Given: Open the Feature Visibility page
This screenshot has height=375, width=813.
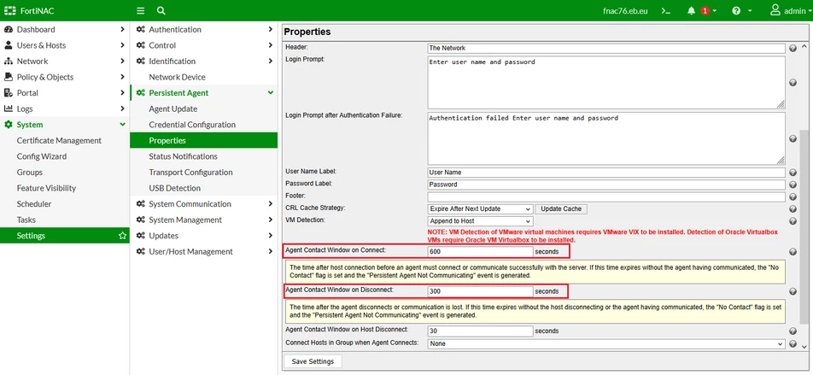Looking at the screenshot, I should click(x=46, y=188).
